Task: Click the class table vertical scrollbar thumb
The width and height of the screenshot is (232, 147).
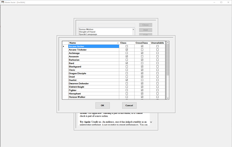Action: coord(168,60)
